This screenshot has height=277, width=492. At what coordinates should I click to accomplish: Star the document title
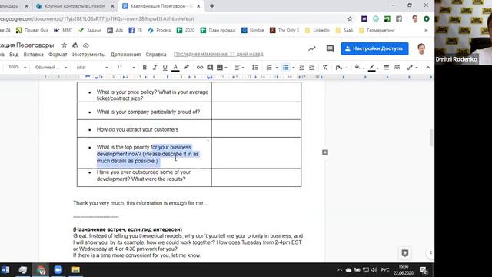coord(64,45)
